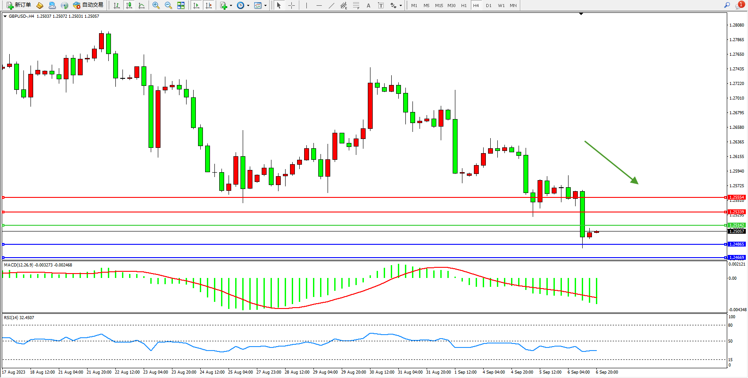Switch timeframe to H1
This screenshot has width=748, height=378.
pyautogui.click(x=464, y=5)
